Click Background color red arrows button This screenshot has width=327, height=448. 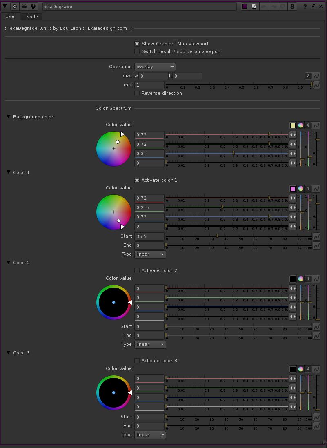pyautogui.click(x=293, y=135)
